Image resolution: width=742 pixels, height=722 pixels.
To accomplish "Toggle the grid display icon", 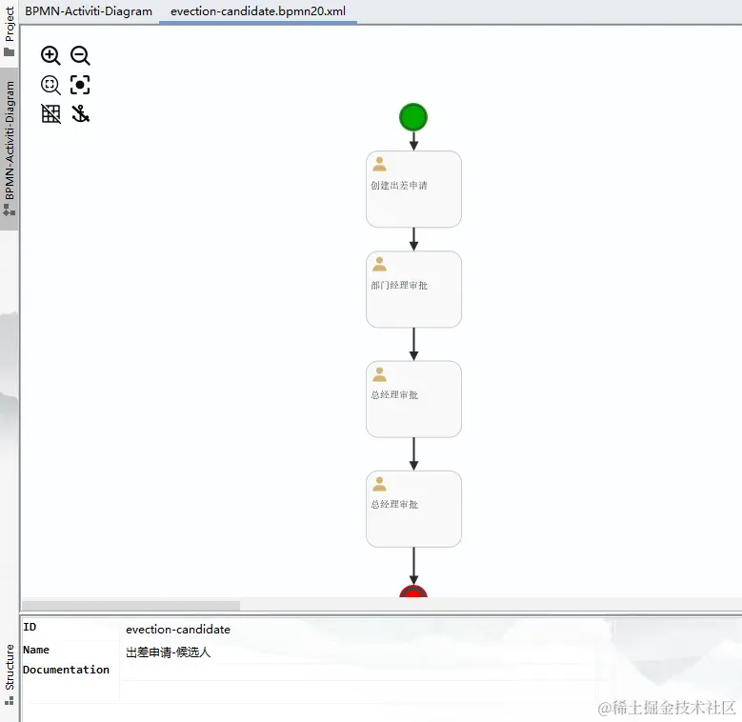I will pos(50,114).
